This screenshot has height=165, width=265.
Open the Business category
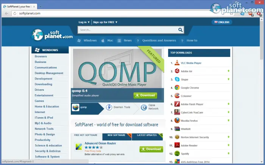pyautogui.click(x=41, y=62)
